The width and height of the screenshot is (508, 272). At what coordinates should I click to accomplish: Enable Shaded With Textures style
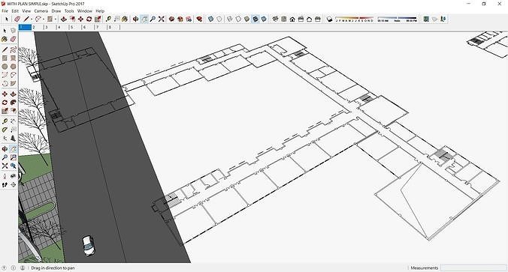coord(256,19)
